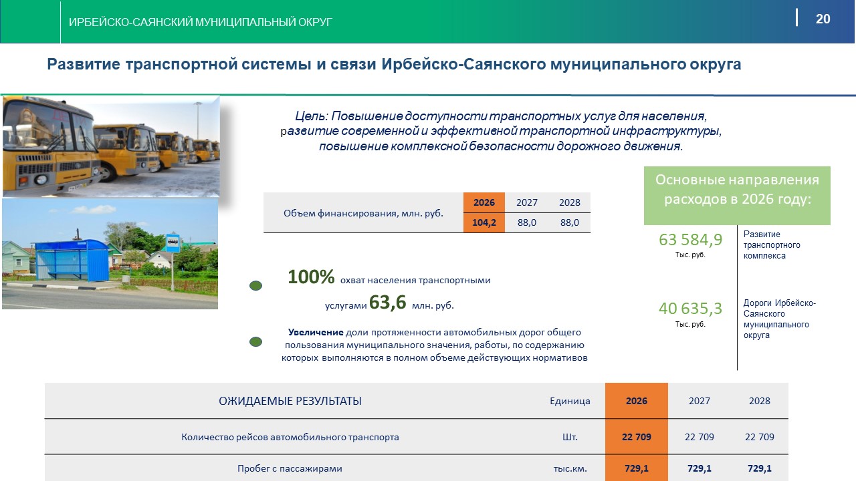Click orange 104,2 funding cell
Viewport: 856px width, 481px height.
(484, 222)
